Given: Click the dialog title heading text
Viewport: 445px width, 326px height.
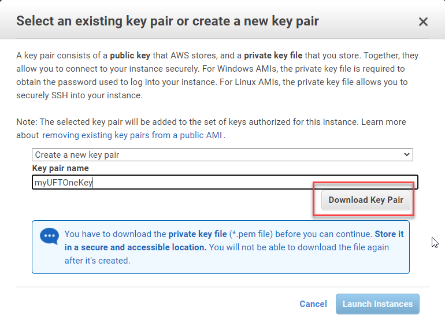Looking at the screenshot, I should tap(168, 21).
